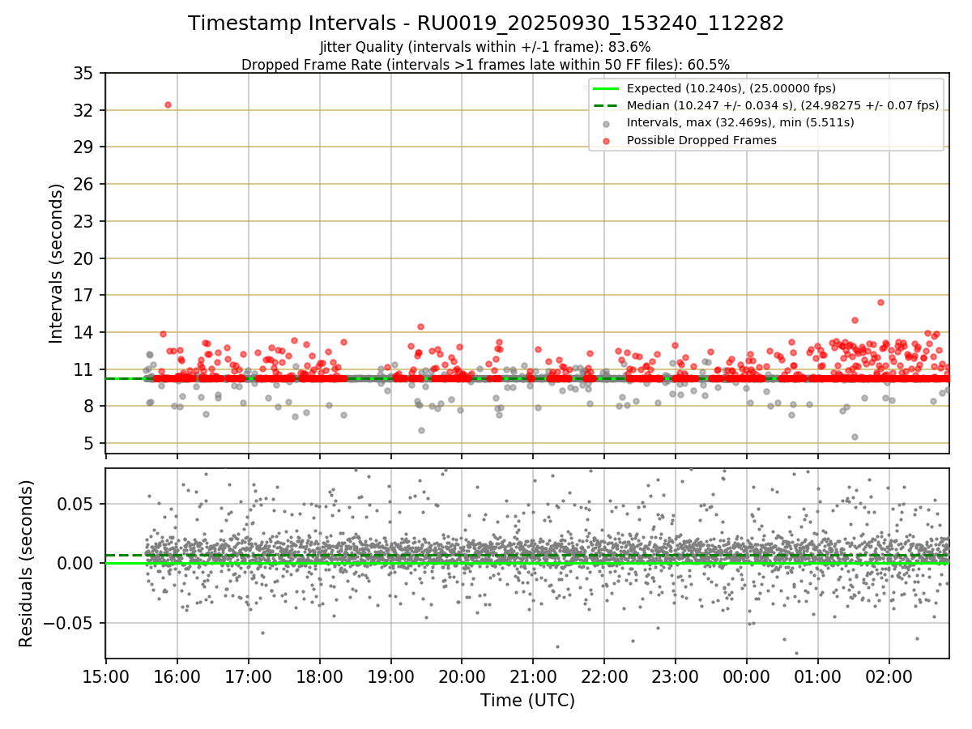Click the x-axis tick label '01:00'
Screen dimensions: 972x729
(x=818, y=676)
